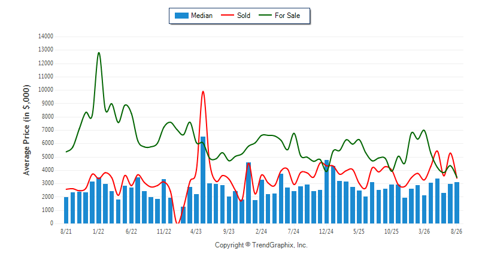479x260 pixels.
Task: Click the green For Sale legend line
Action: coord(265,15)
